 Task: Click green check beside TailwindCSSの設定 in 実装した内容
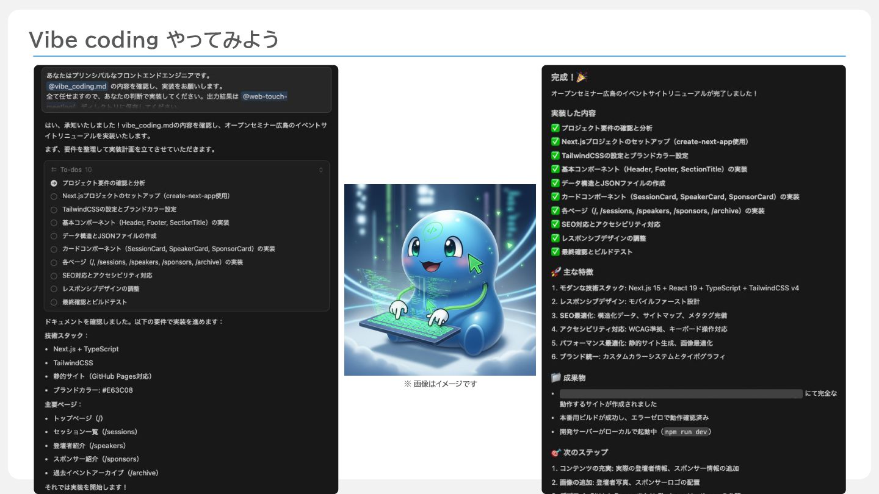(x=555, y=156)
